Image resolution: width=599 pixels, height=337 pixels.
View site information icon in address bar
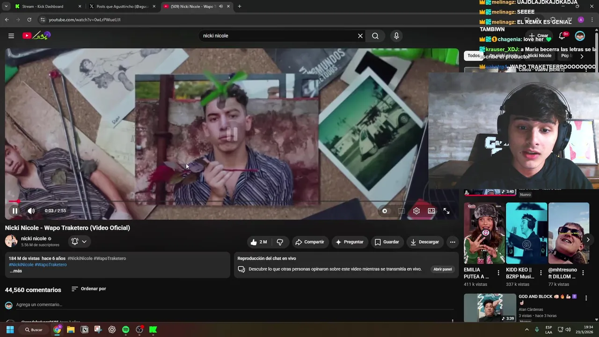pyautogui.click(x=43, y=20)
